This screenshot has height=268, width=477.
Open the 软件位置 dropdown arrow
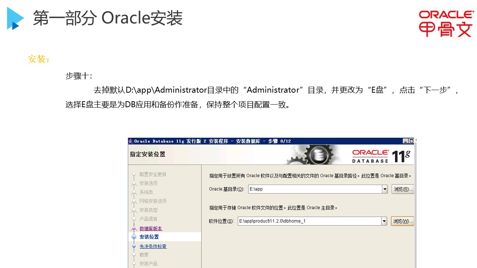(x=384, y=221)
